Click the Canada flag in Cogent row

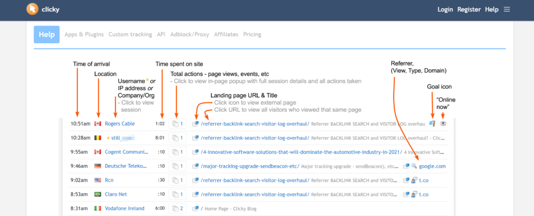(98, 152)
